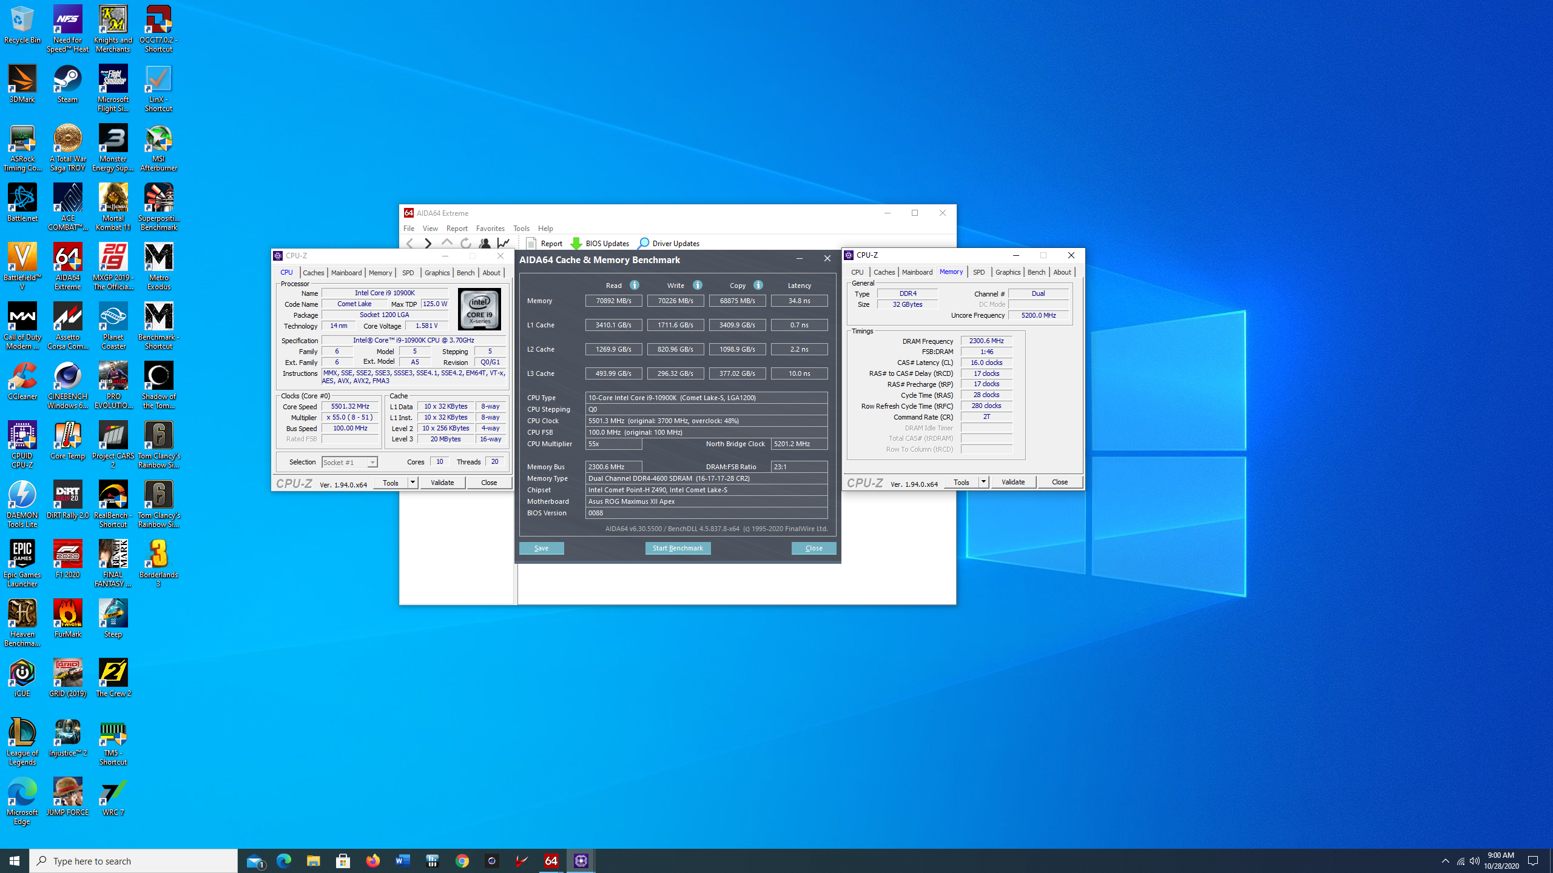The width and height of the screenshot is (1553, 873).
Task: Open the About tab in the right CPU-Z window
Action: pos(1062,272)
